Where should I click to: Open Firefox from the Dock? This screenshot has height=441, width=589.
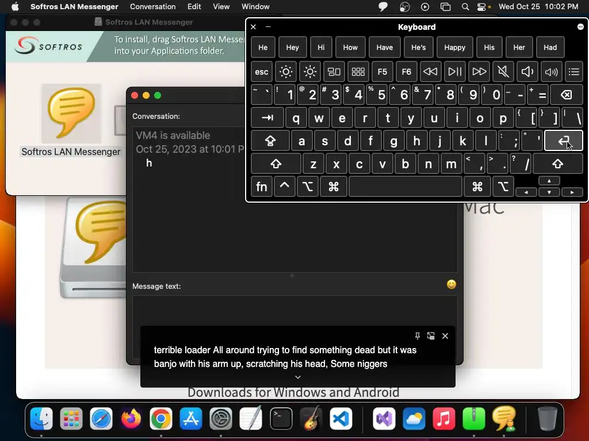pos(131,419)
